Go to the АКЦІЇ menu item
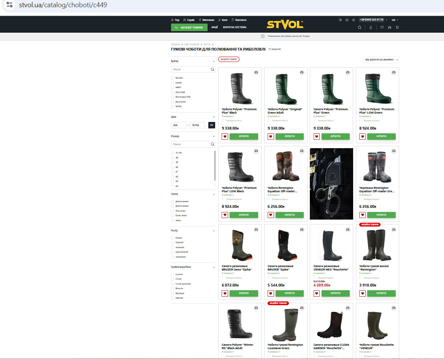 [x=215, y=27]
